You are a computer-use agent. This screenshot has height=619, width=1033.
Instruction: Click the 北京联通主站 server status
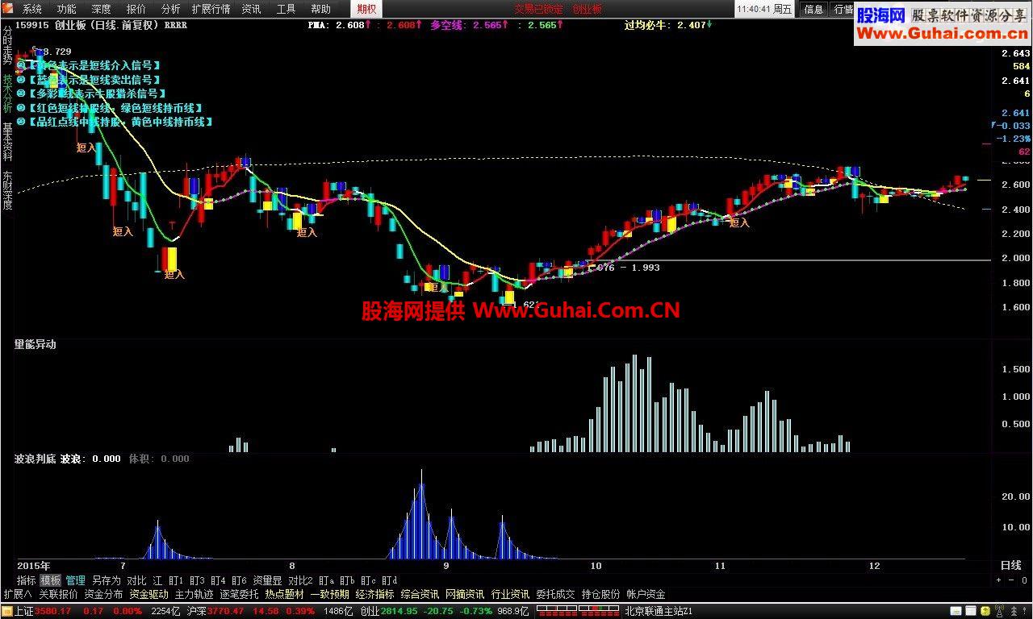pyautogui.click(x=659, y=611)
